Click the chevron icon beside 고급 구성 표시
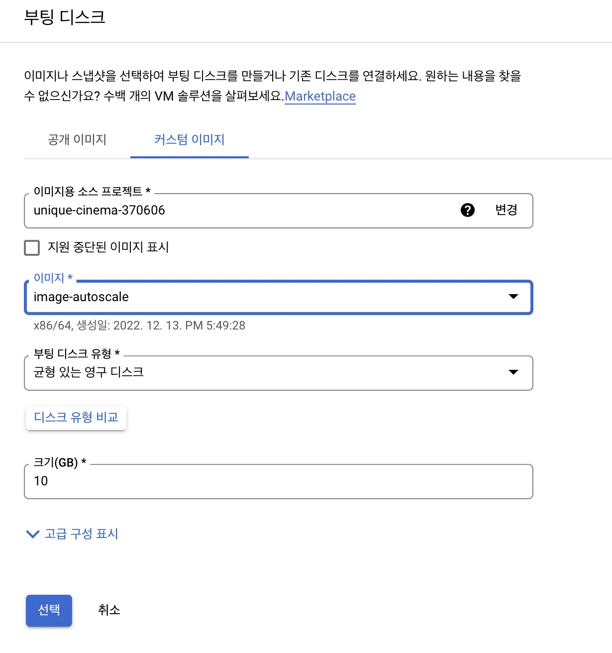The image size is (612, 653). [x=32, y=534]
